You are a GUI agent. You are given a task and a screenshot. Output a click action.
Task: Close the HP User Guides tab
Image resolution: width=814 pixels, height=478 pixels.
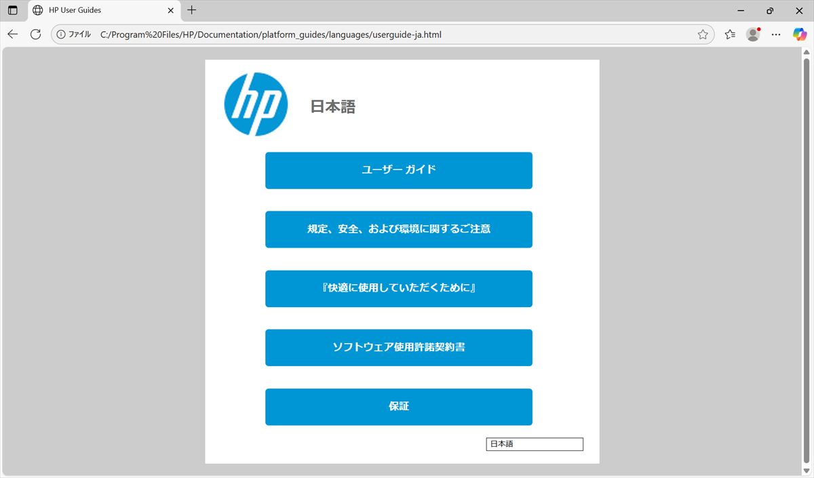170,10
